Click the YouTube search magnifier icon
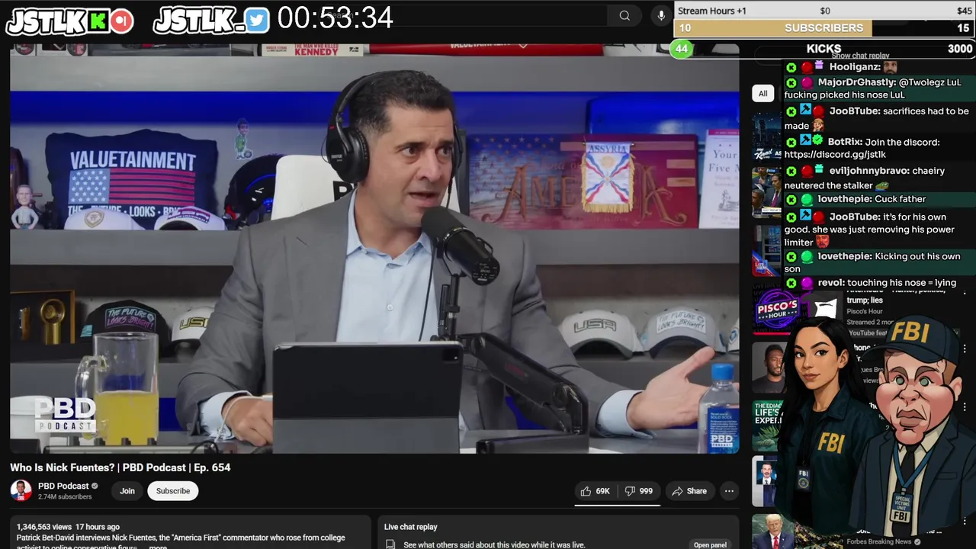 [x=624, y=15]
